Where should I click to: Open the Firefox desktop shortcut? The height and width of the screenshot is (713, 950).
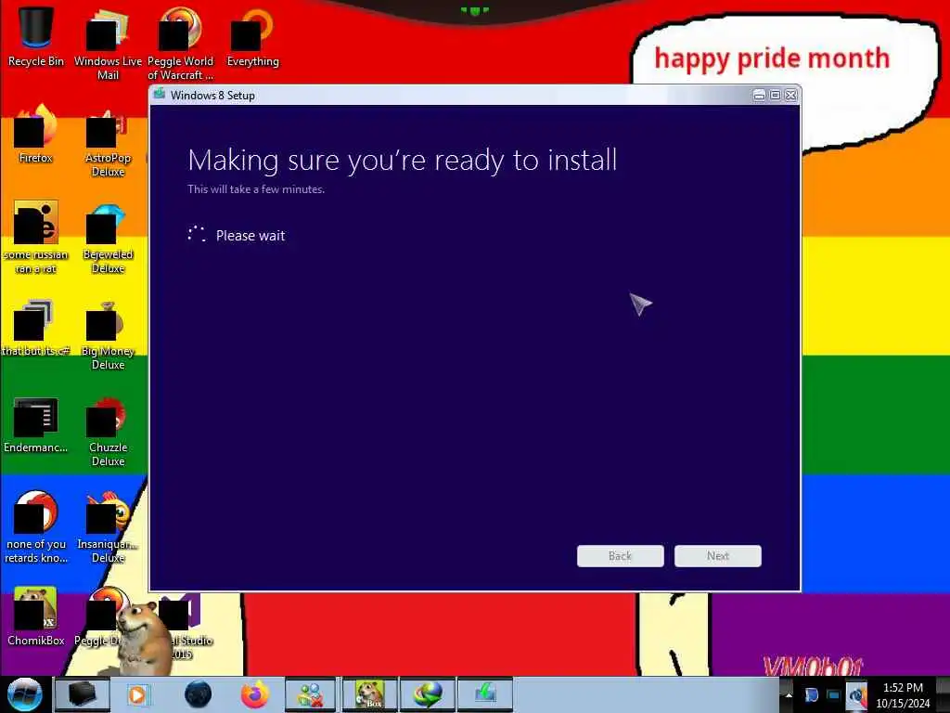click(36, 135)
